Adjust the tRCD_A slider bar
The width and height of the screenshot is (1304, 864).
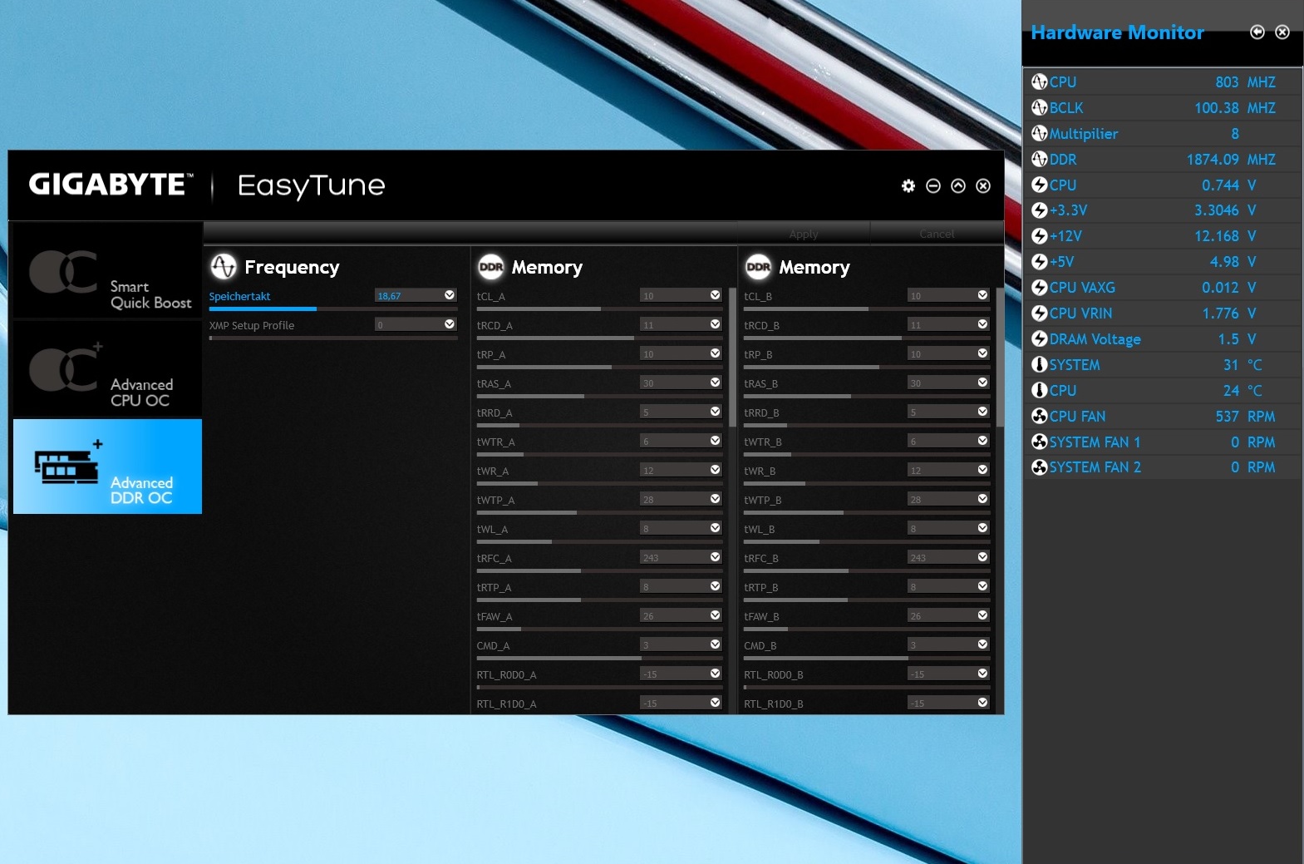[600, 338]
